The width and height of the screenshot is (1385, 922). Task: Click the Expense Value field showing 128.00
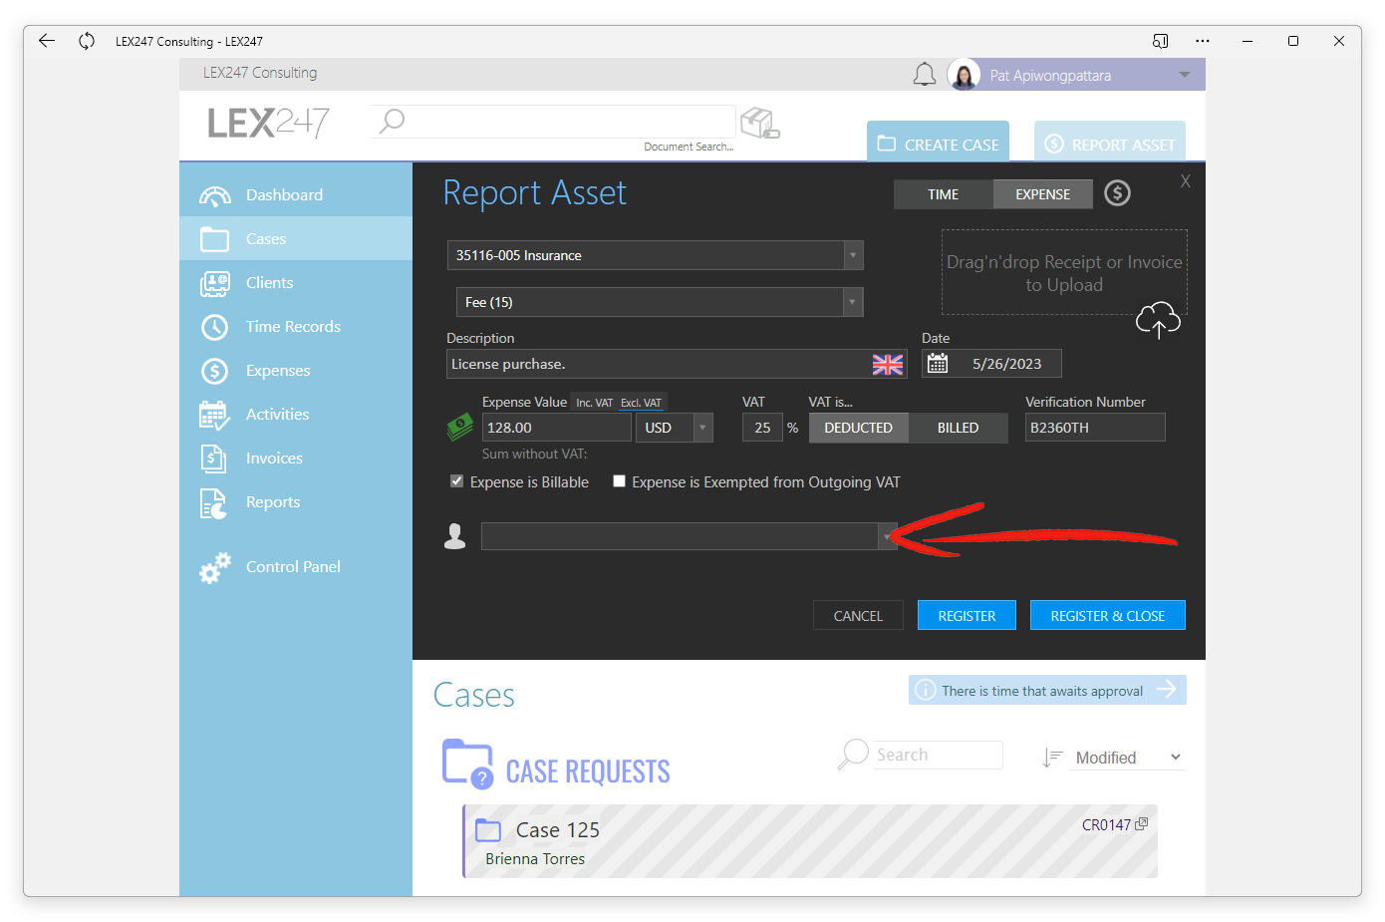pos(556,428)
